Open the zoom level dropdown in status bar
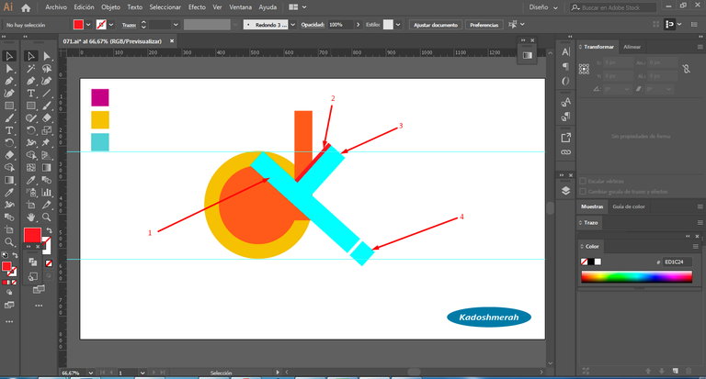The width and height of the screenshot is (706, 379). tap(91, 373)
